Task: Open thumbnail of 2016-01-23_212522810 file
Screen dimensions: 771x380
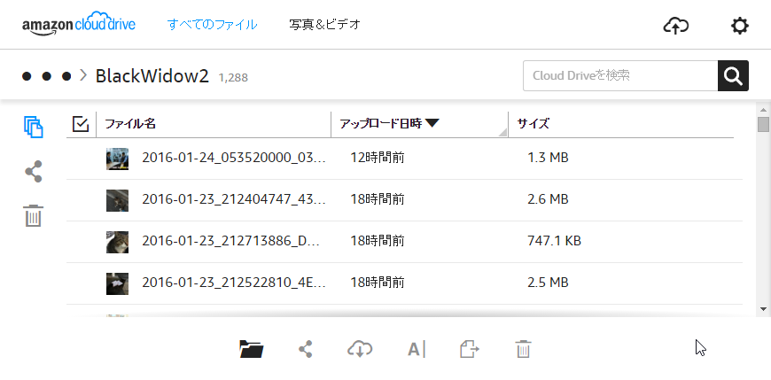Action: 118,283
